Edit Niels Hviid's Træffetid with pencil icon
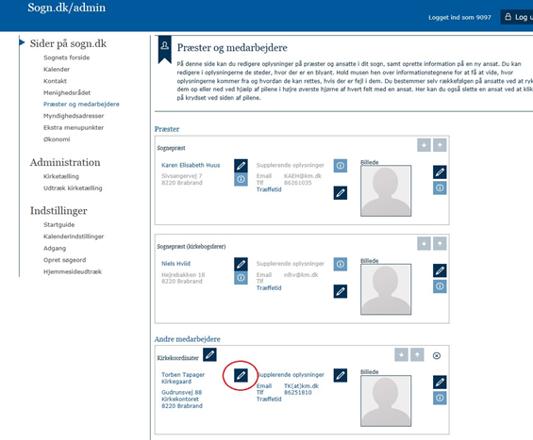The width and height of the screenshot is (533, 440). tap(341, 291)
